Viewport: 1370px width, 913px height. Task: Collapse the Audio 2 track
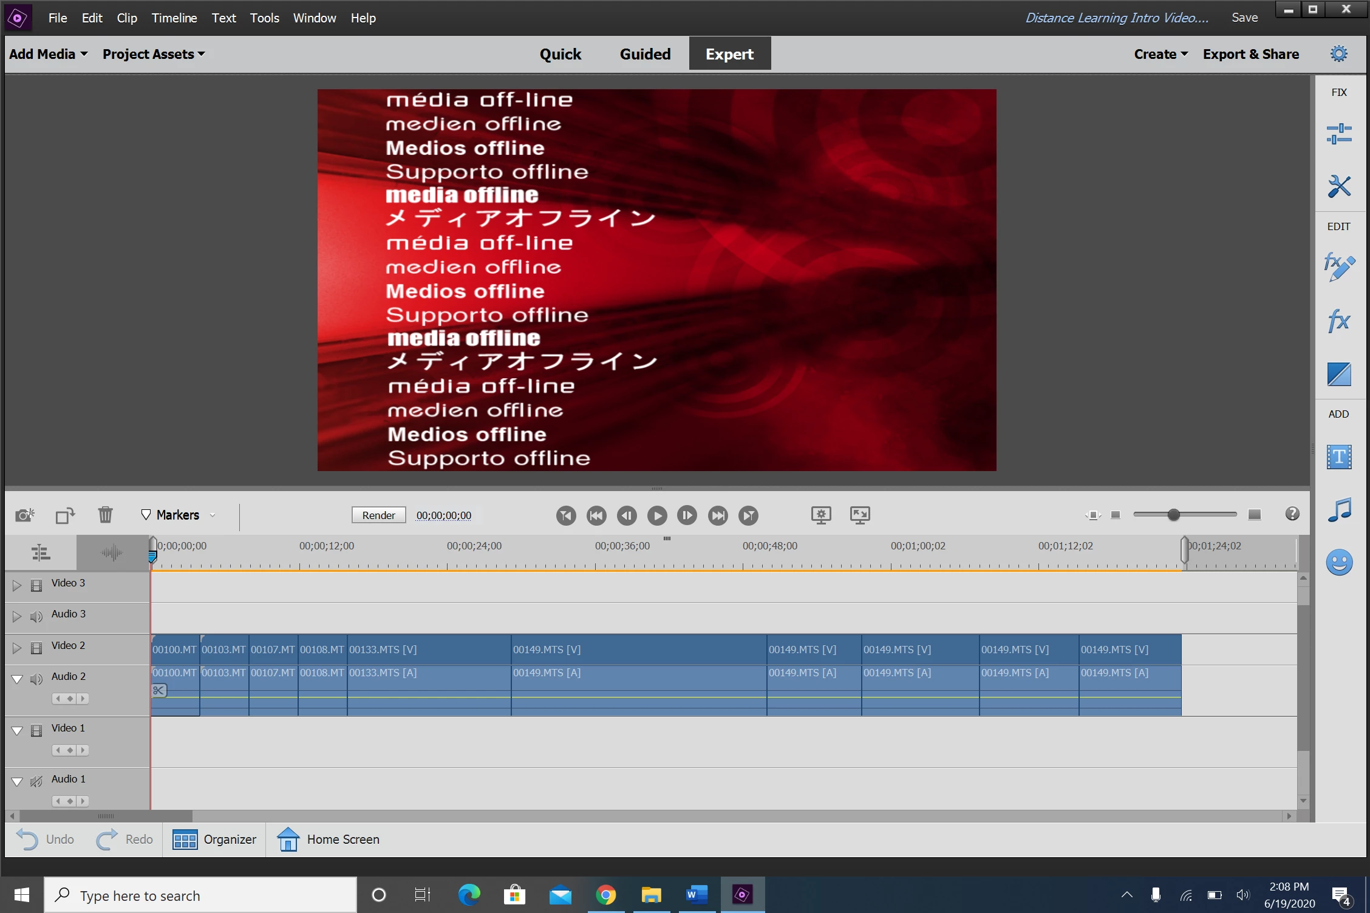pyautogui.click(x=17, y=679)
